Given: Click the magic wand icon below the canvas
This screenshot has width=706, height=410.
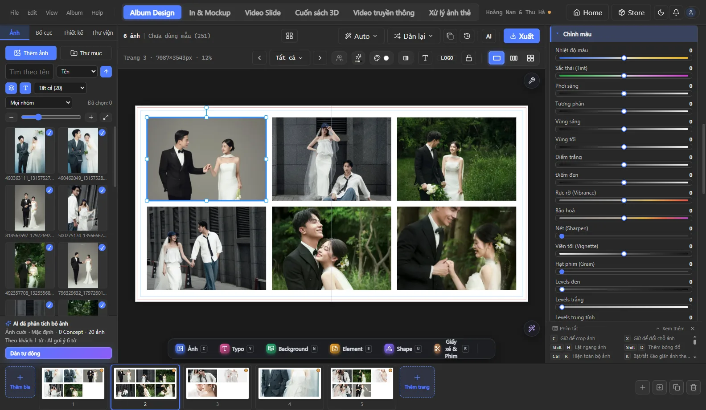Looking at the screenshot, I should 532,329.
